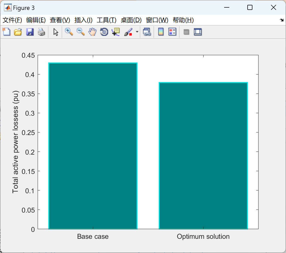
Task: Open the 编辑(E) menu
Action: [36, 20]
